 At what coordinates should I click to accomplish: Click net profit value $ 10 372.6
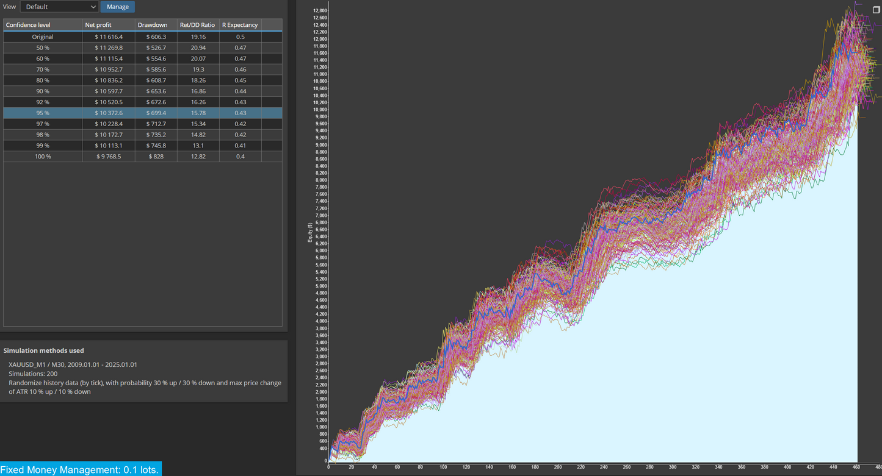click(109, 113)
